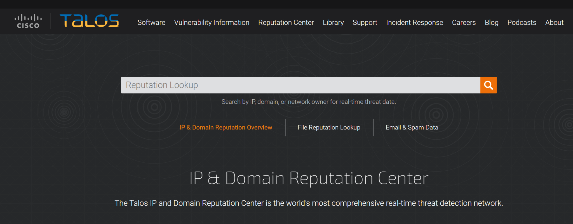The height and width of the screenshot is (224, 573).
Task: Click the orange magnifying glass search button
Action: 488,85
